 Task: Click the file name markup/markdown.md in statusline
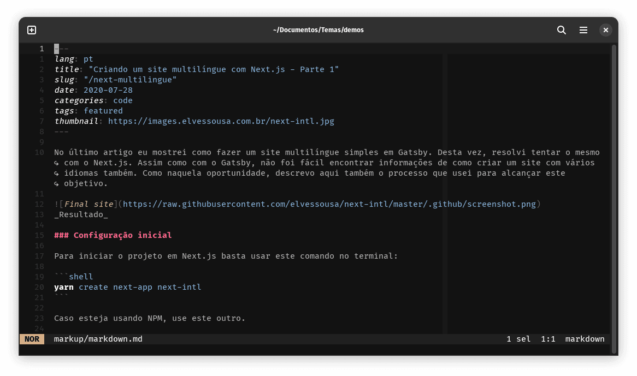point(98,339)
